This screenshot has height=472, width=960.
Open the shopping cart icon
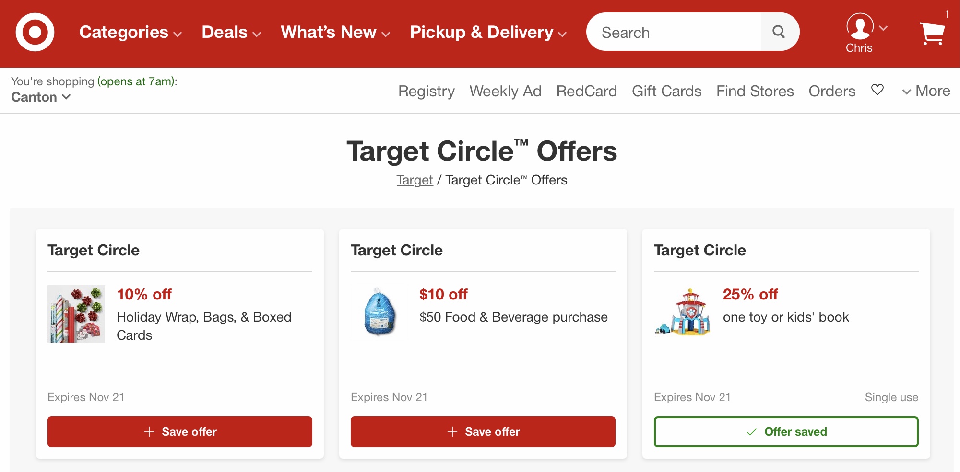tap(932, 33)
